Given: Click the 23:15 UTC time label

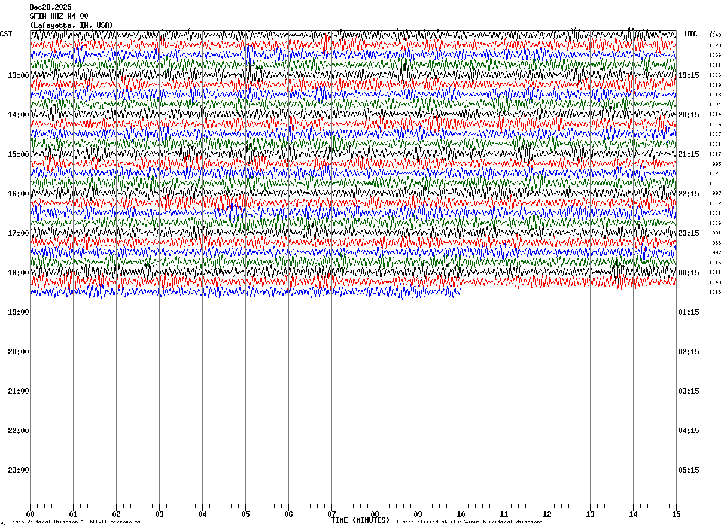Looking at the screenshot, I should [689, 233].
